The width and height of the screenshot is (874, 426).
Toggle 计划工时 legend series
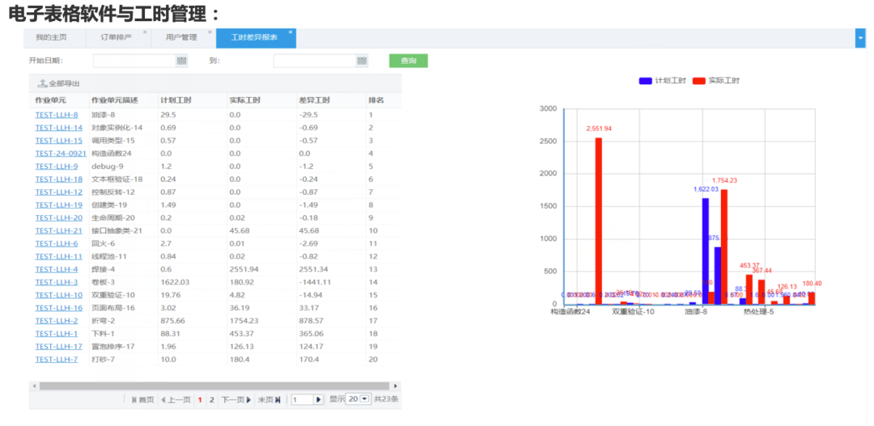click(x=662, y=81)
